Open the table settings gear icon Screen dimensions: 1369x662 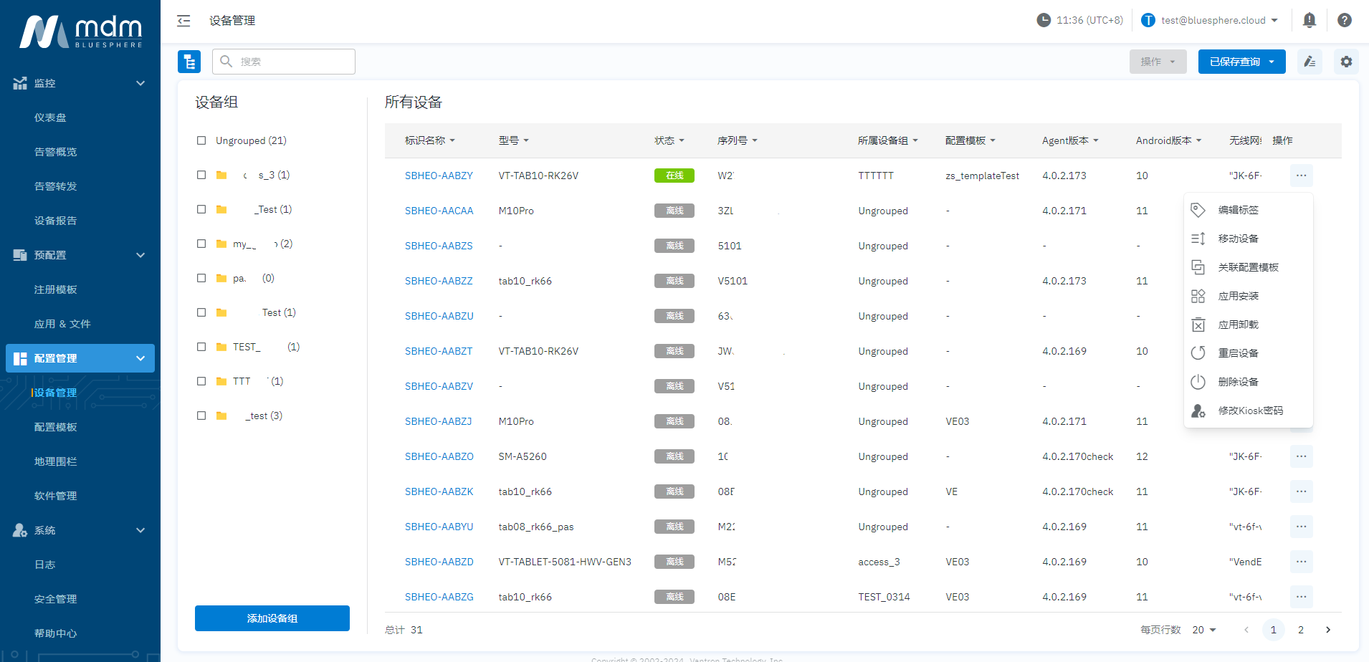point(1345,62)
